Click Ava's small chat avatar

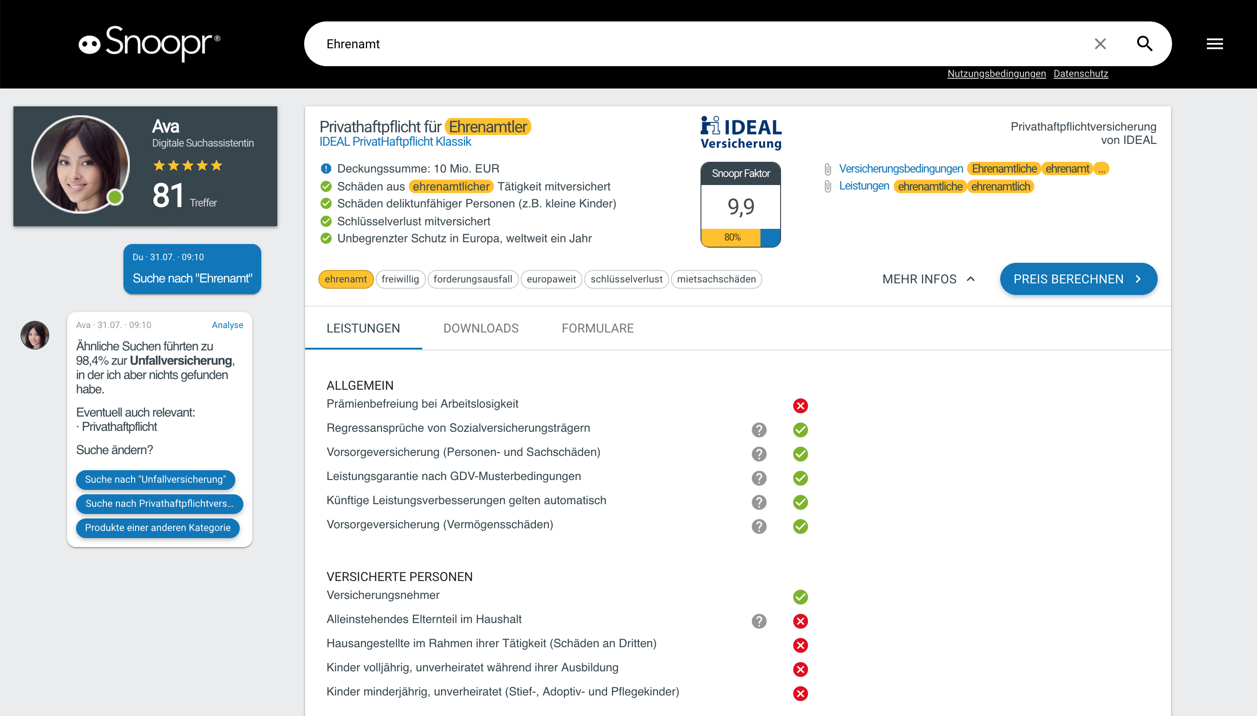[x=35, y=335]
